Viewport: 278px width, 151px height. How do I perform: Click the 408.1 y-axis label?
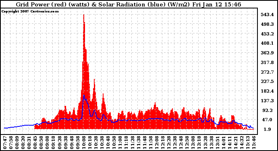tap(267, 43)
